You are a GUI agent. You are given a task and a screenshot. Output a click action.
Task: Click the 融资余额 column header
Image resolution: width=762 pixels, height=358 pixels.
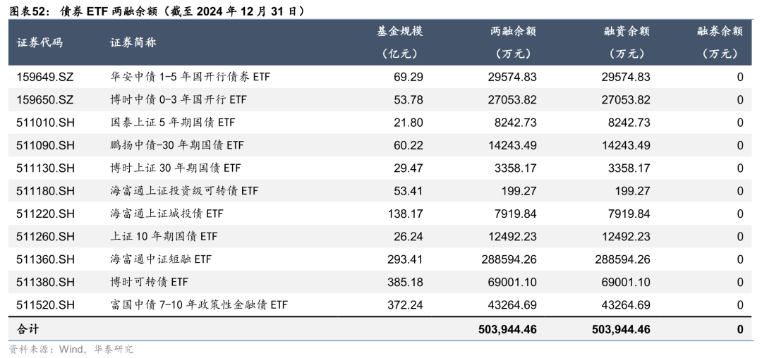point(627,32)
